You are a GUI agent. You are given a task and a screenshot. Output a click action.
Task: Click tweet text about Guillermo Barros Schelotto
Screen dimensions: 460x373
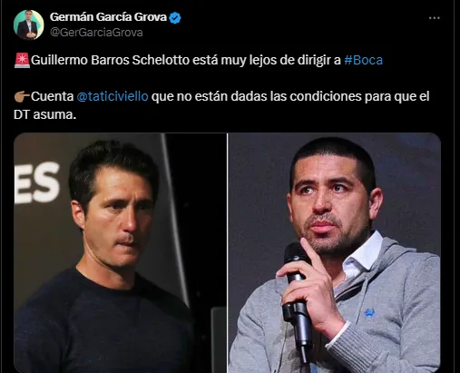coord(198,60)
